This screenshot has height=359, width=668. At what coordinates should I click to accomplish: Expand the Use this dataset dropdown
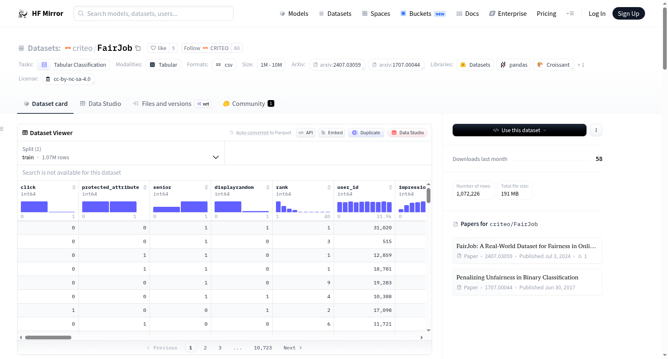click(519, 130)
